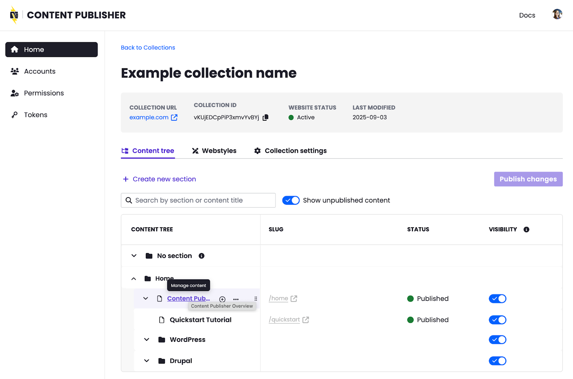Expand the Drupal folder chevron
Image resolution: width=573 pixels, height=379 pixels.
(x=146, y=361)
